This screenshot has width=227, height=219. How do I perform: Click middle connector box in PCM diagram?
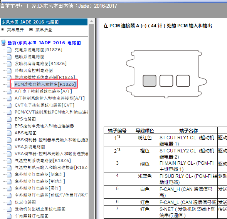click(x=166, y=81)
